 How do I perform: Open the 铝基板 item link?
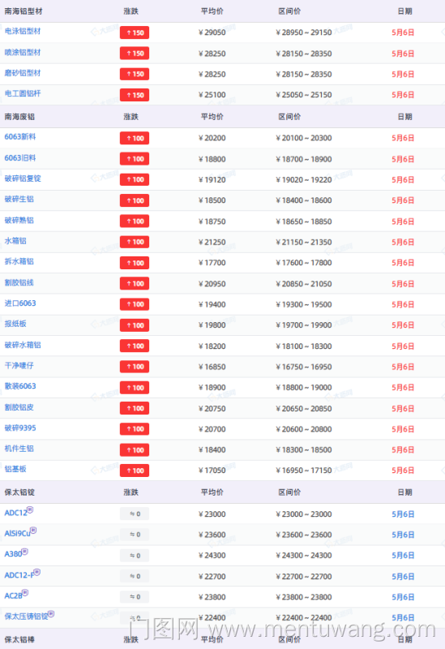click(15, 469)
